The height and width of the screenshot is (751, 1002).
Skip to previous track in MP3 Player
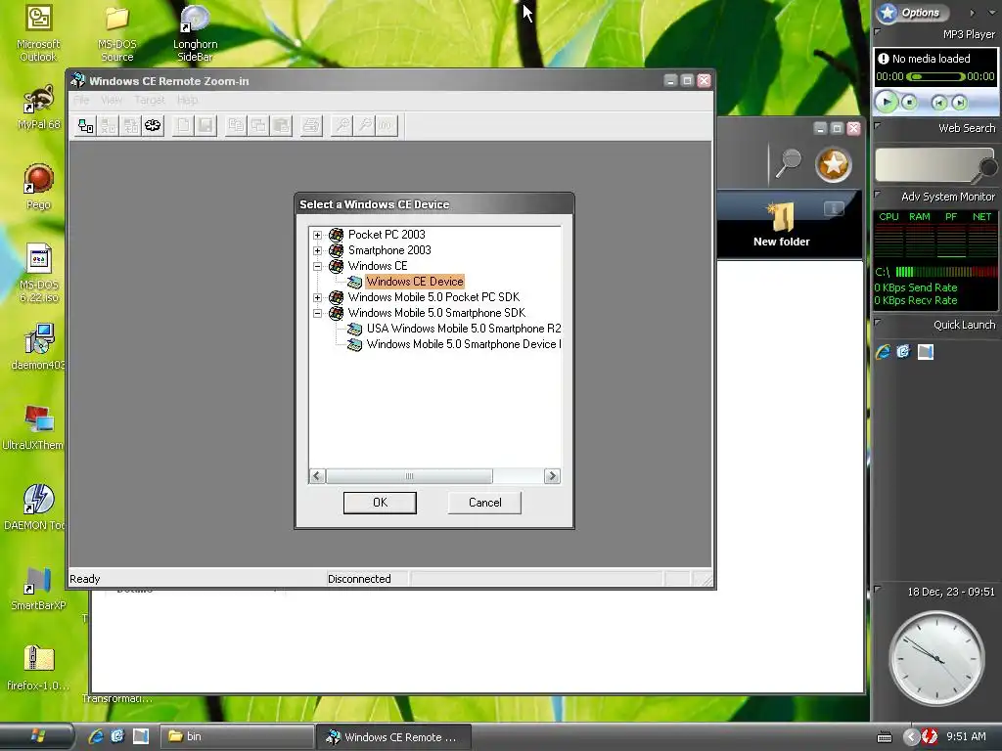pos(938,102)
